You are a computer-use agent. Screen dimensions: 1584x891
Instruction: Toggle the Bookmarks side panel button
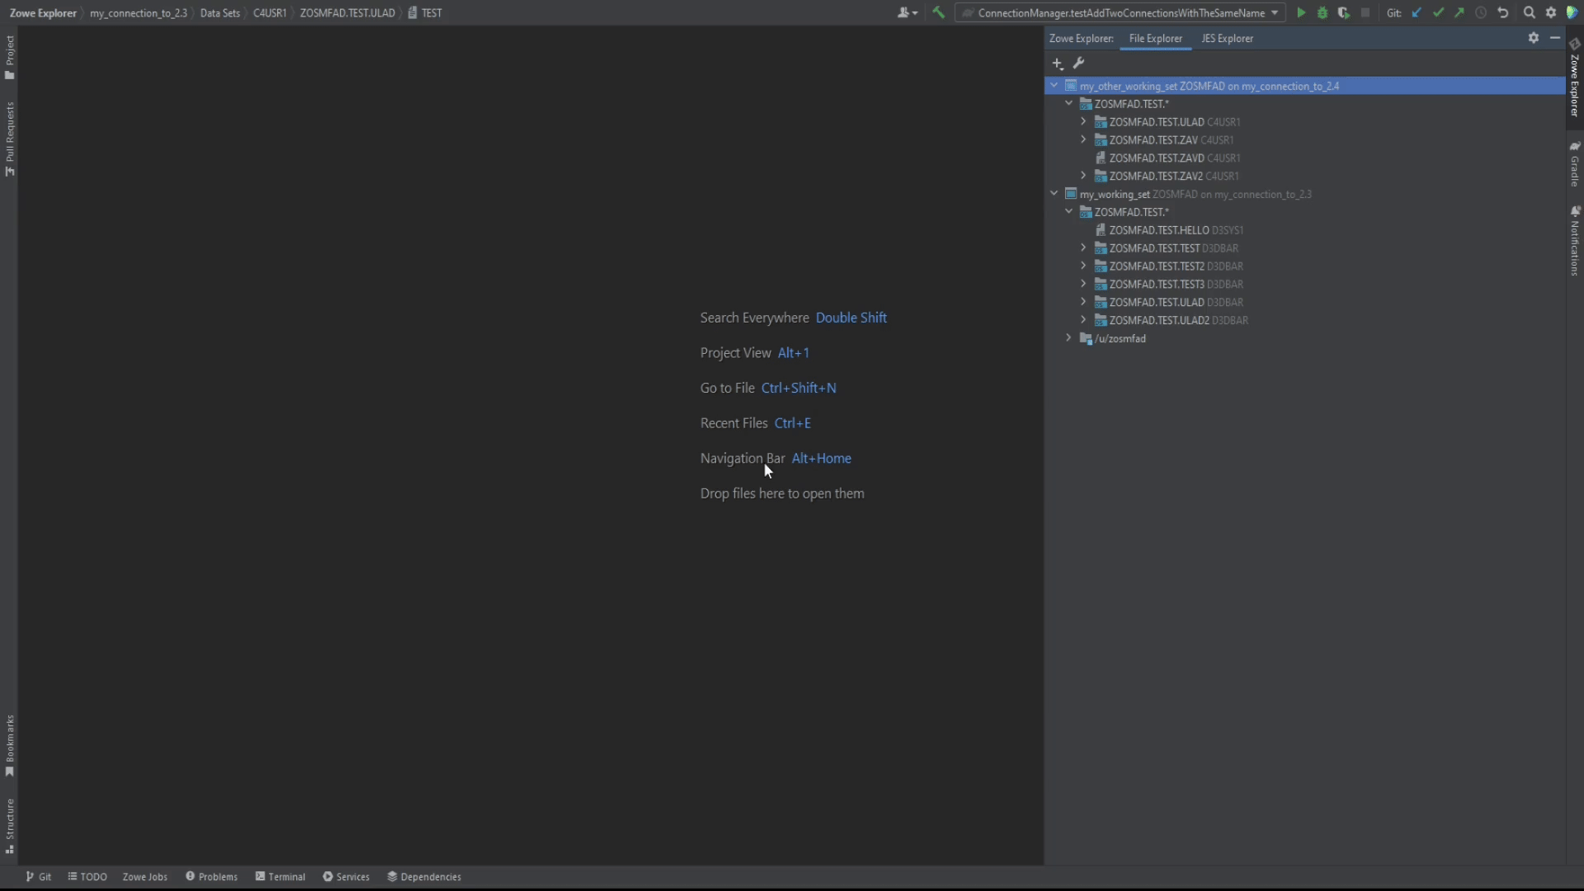tap(9, 745)
